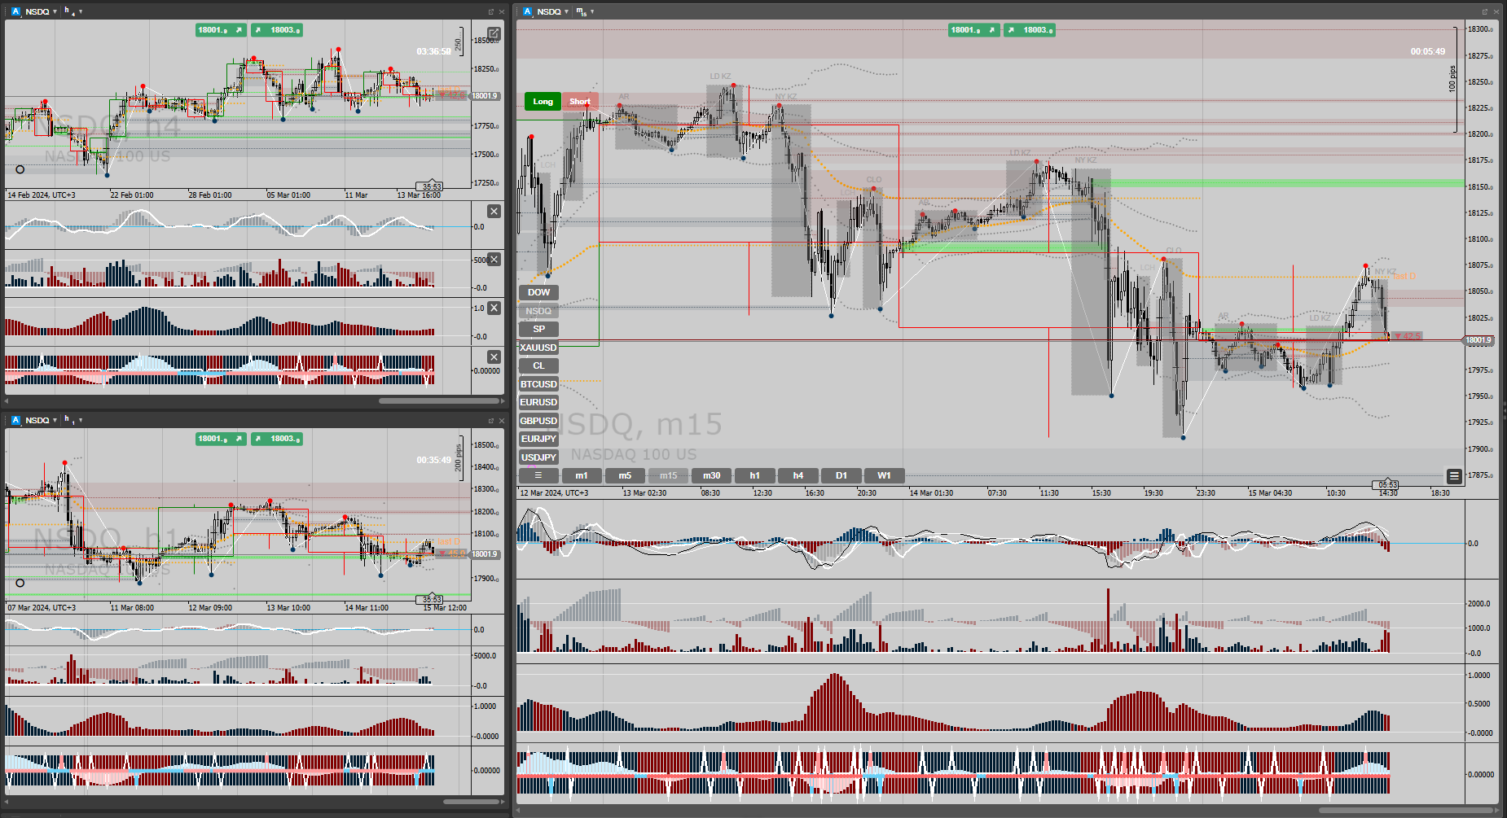Switch to the m5 timeframe button
The width and height of the screenshot is (1507, 818).
(x=625, y=475)
